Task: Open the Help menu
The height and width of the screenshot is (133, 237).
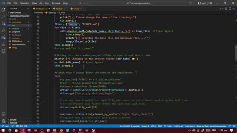Action: [x=65, y=3]
